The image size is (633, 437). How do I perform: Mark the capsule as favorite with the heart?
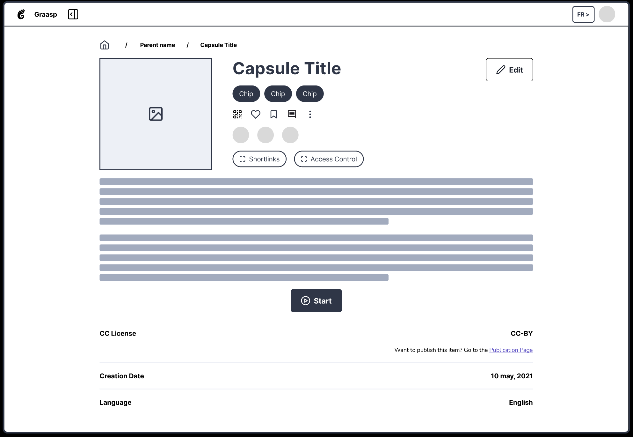255,114
